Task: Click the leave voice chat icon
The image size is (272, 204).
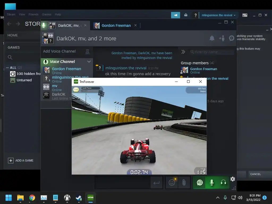Action: coord(199,182)
